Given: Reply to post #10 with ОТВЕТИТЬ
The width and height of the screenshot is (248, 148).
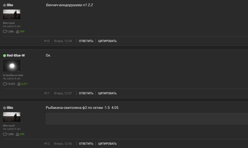Looking at the screenshot, I should [x=86, y=41].
